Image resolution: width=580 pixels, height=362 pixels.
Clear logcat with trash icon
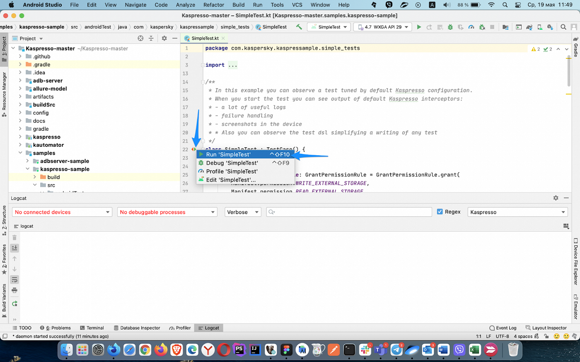pyautogui.click(x=15, y=237)
